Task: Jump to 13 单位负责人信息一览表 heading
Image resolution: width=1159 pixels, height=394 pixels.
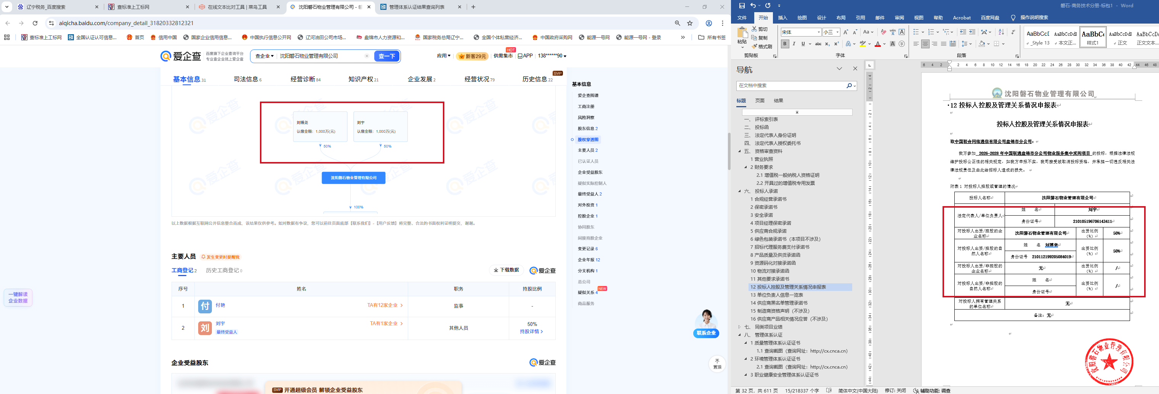Action: 776,295
